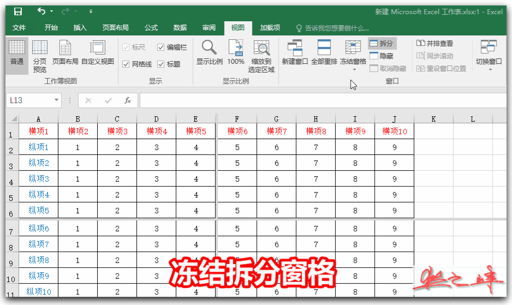Click the 隐藏 window button

382,56
